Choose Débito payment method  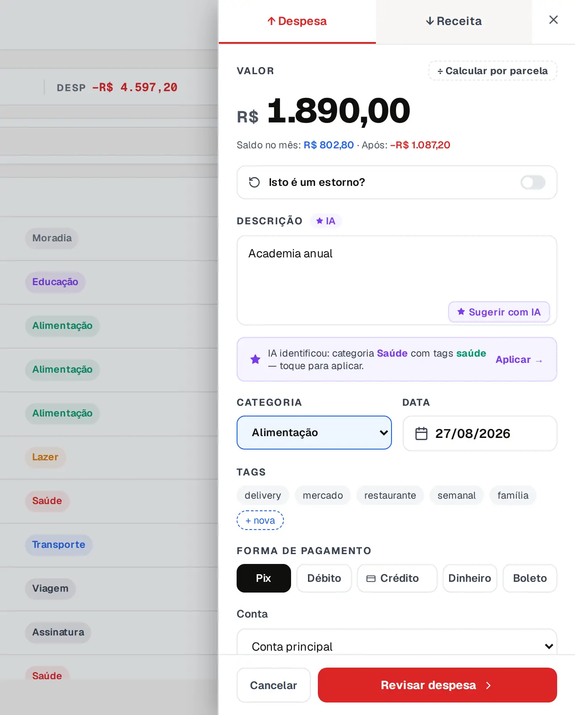point(324,578)
